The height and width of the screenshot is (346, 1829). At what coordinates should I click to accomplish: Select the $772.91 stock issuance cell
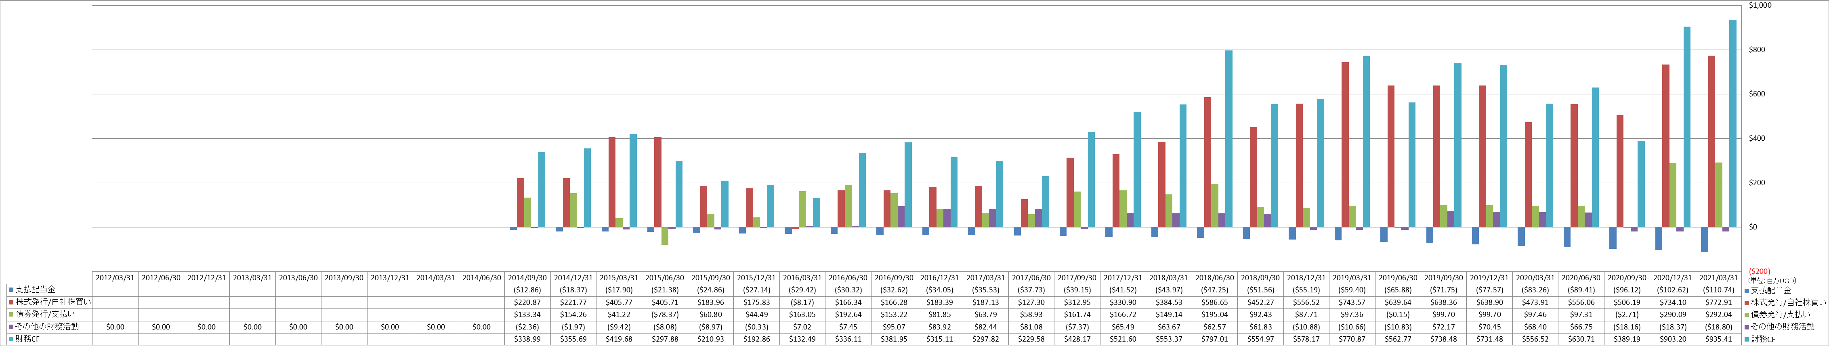[1719, 303]
